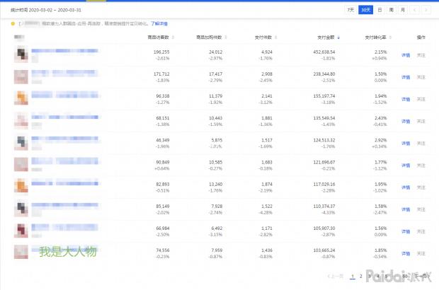The height and width of the screenshot is (290, 439).
Task: Open 详情 for the first product row
Action: [x=406, y=54]
